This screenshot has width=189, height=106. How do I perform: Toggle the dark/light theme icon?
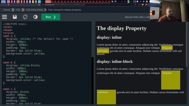(x=35, y=17)
